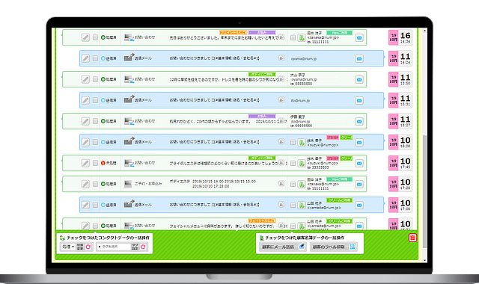This screenshot has width=479, height=284.
Task: Click the green クリームご利用 tag on 17:00 row
Action: click(x=339, y=200)
